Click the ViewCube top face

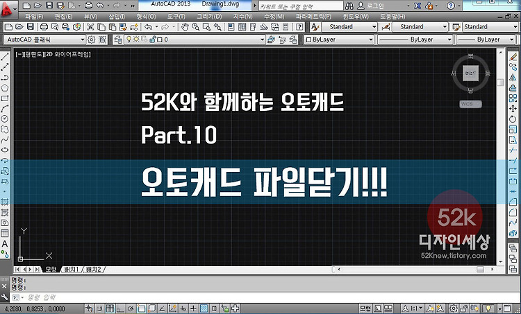470,73
